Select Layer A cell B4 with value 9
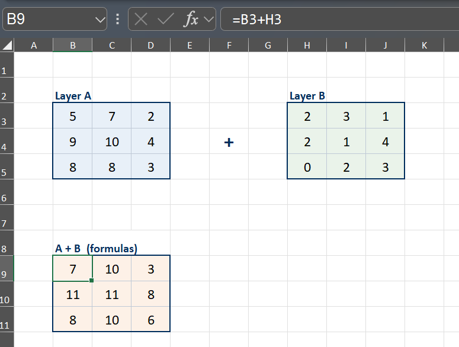This screenshot has width=459, height=347. point(73,141)
